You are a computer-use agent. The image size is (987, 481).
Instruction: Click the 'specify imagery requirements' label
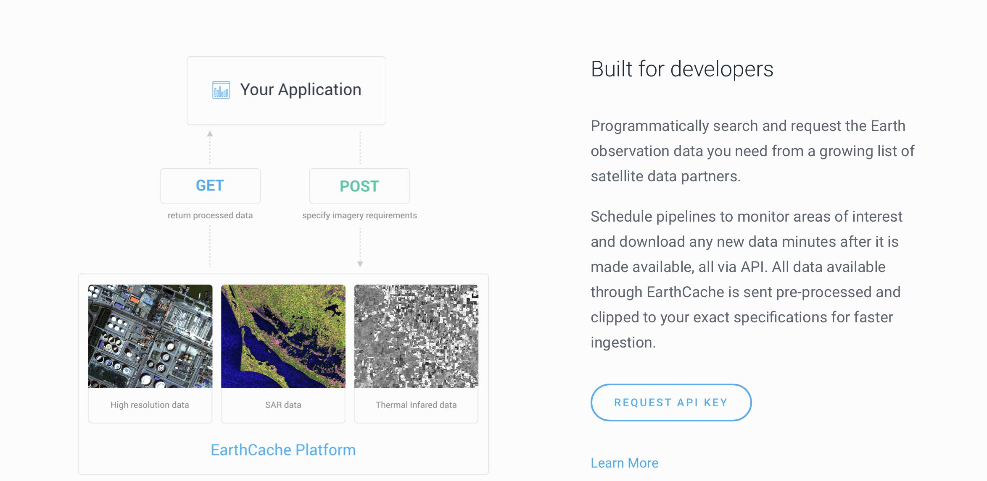(360, 215)
